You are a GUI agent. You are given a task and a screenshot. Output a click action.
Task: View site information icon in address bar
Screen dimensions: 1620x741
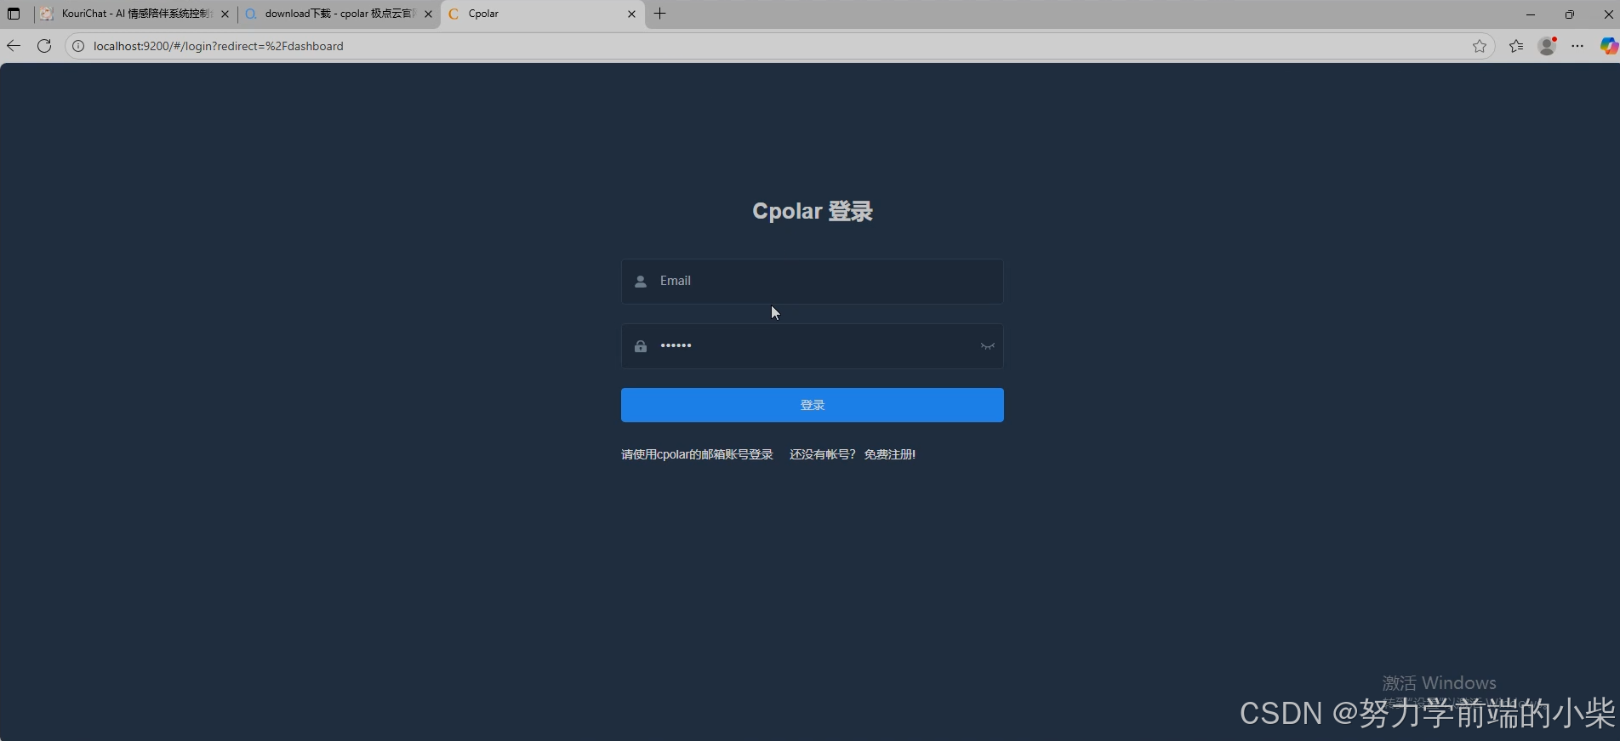(x=78, y=46)
